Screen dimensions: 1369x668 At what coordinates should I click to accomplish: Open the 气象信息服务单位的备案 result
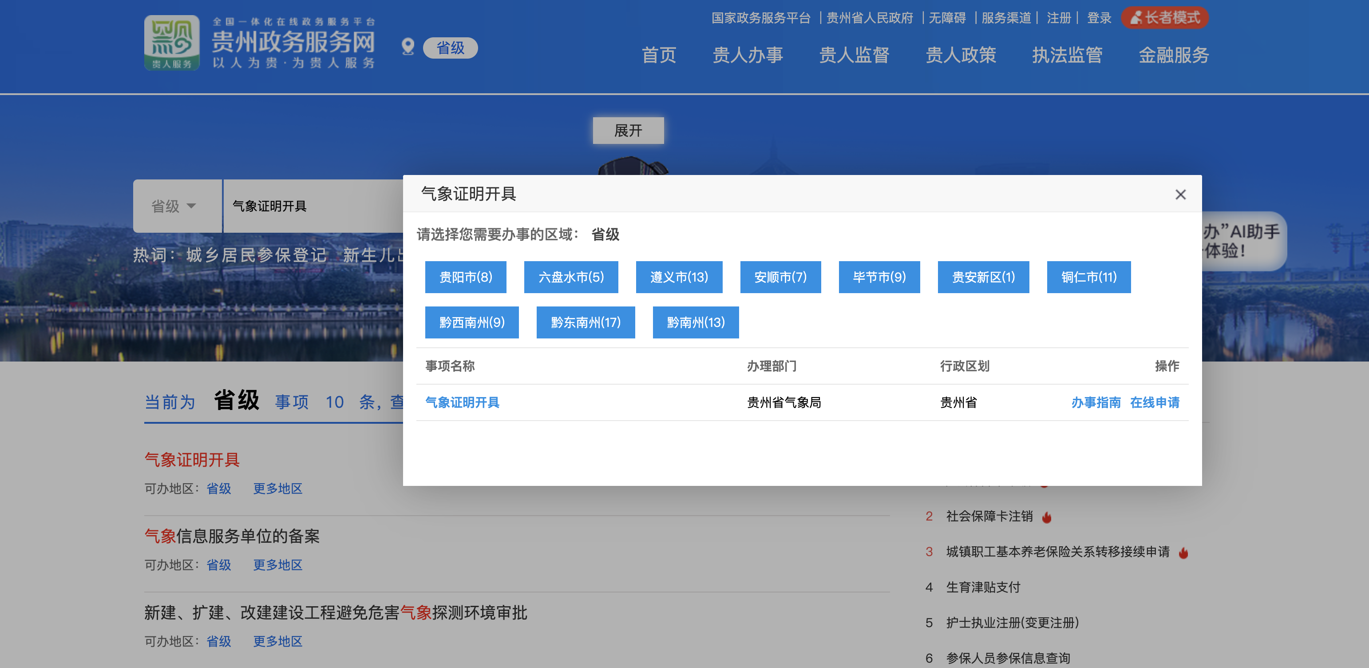[x=232, y=536]
